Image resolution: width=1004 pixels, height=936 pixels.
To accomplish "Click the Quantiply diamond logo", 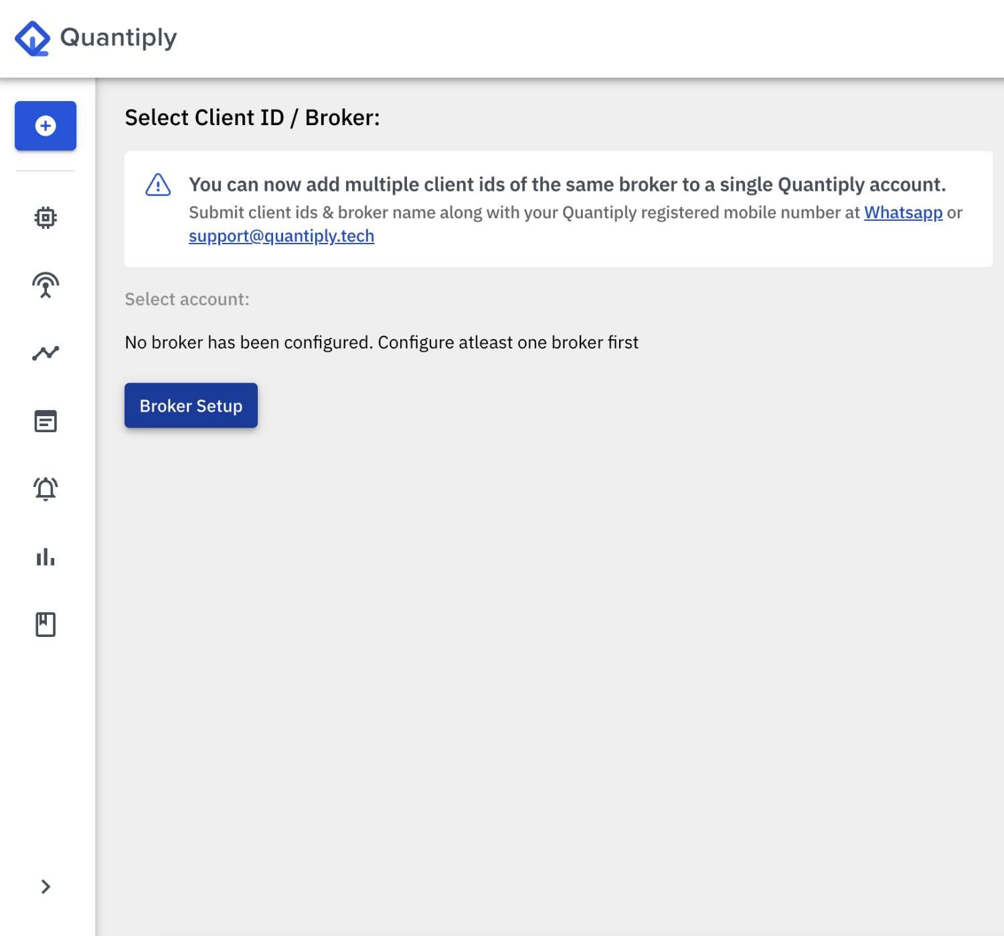I will point(32,39).
